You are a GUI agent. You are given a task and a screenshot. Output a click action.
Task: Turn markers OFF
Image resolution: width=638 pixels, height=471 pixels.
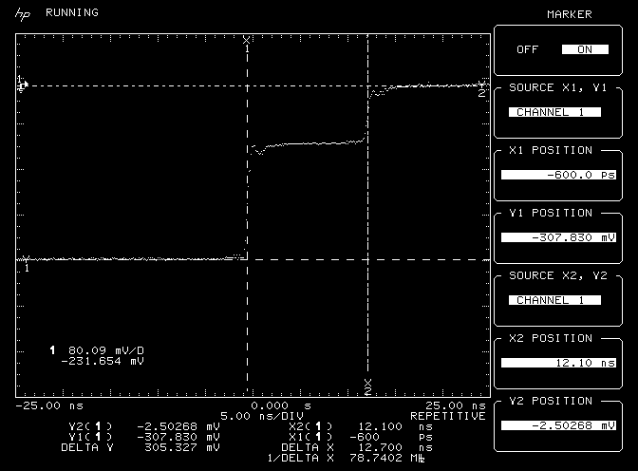pos(527,49)
